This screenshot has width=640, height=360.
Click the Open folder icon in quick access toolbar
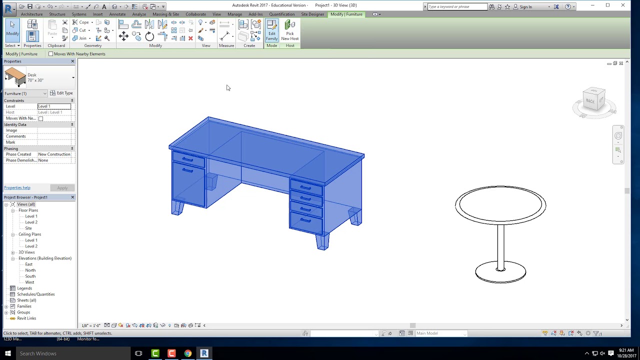click(21, 6)
